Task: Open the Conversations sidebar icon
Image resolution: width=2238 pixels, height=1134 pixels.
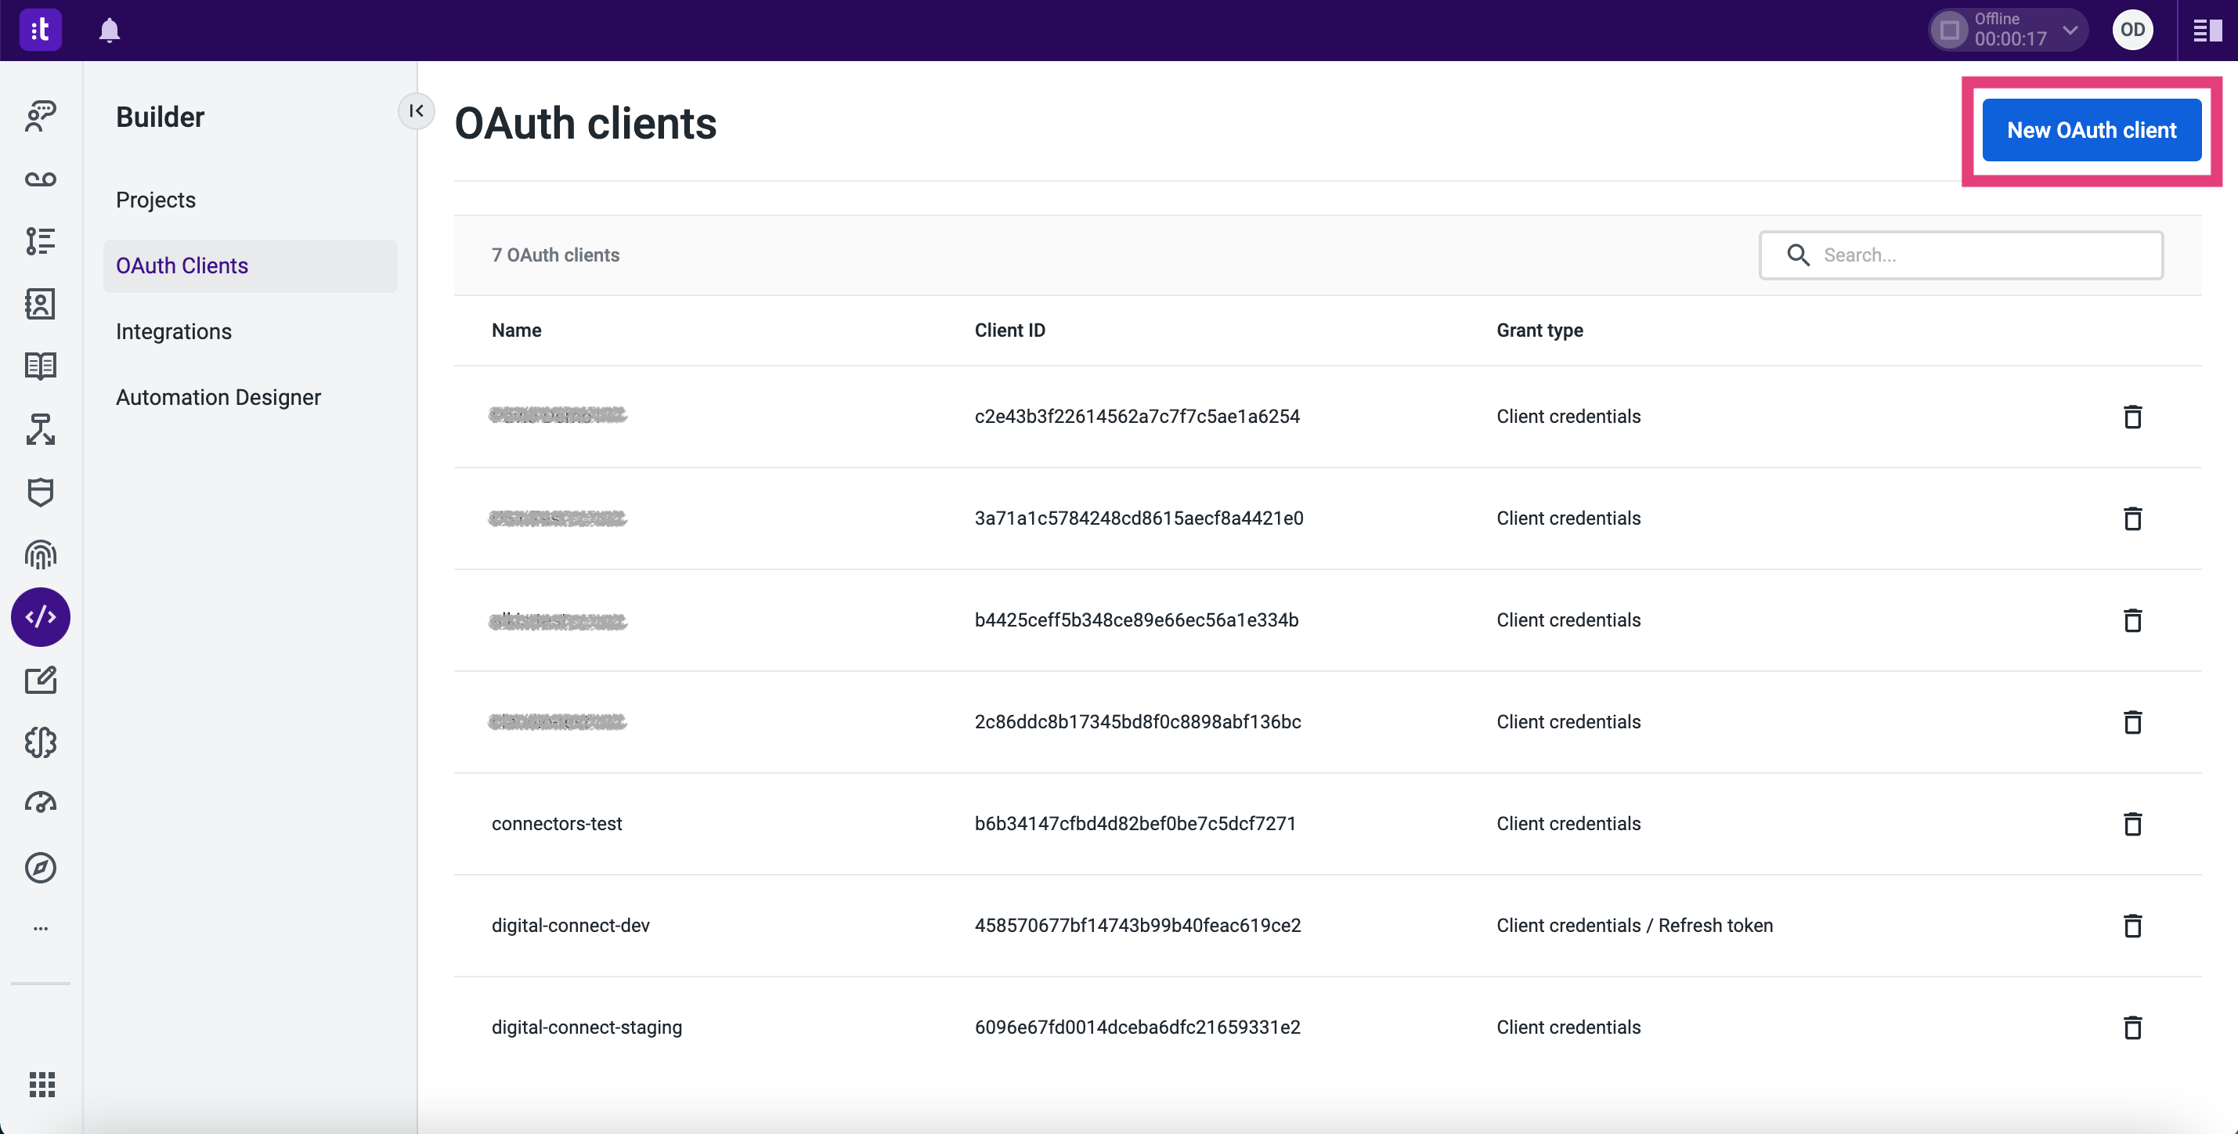Action: tap(40, 116)
